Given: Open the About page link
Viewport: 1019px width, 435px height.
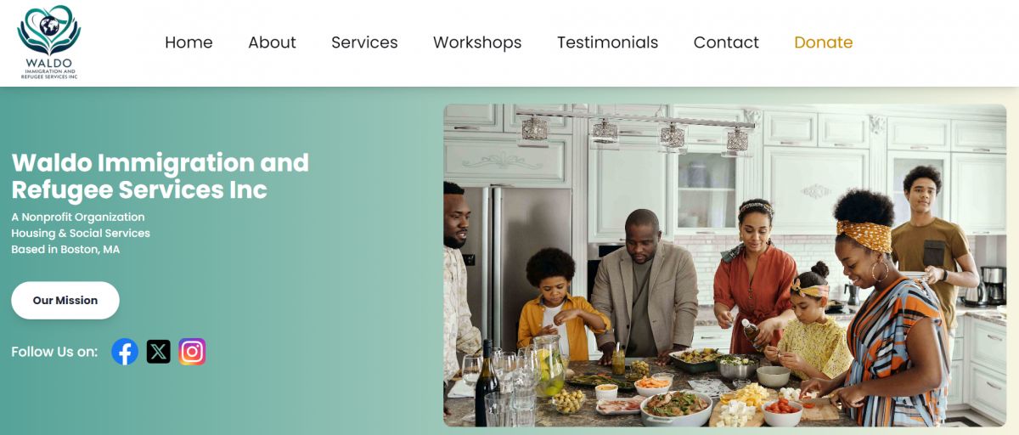Looking at the screenshot, I should point(272,42).
